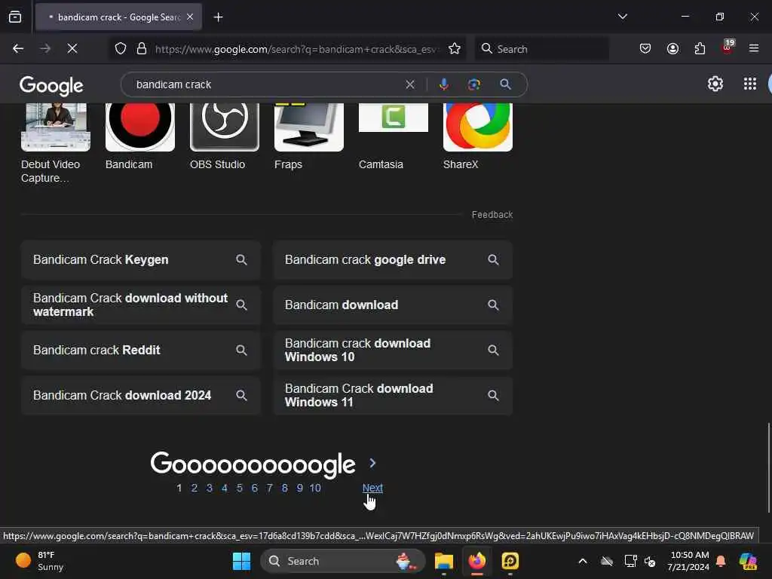Save page to Pocket
The width and height of the screenshot is (772, 579).
[645, 49]
